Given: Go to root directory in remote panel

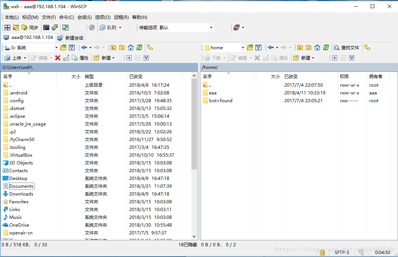Looking at the screenshot, I should click(309, 47).
